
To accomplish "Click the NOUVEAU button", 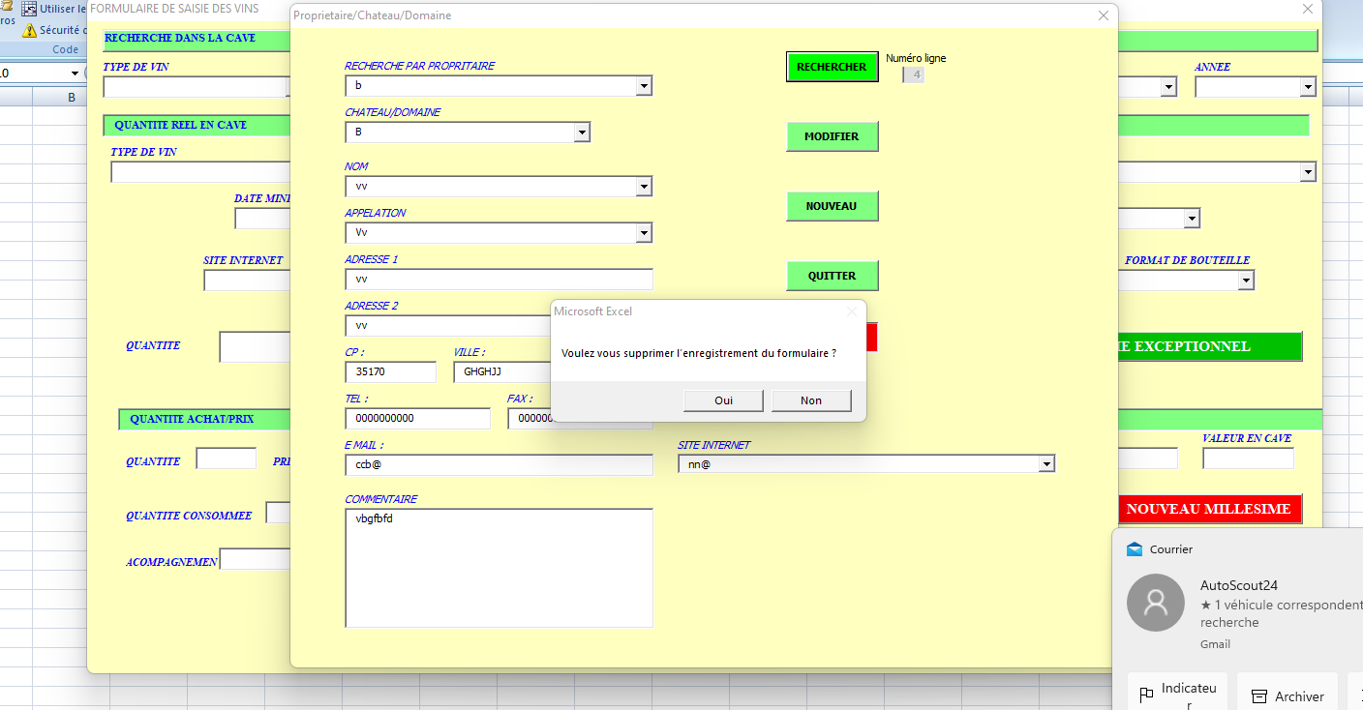I will click(832, 206).
